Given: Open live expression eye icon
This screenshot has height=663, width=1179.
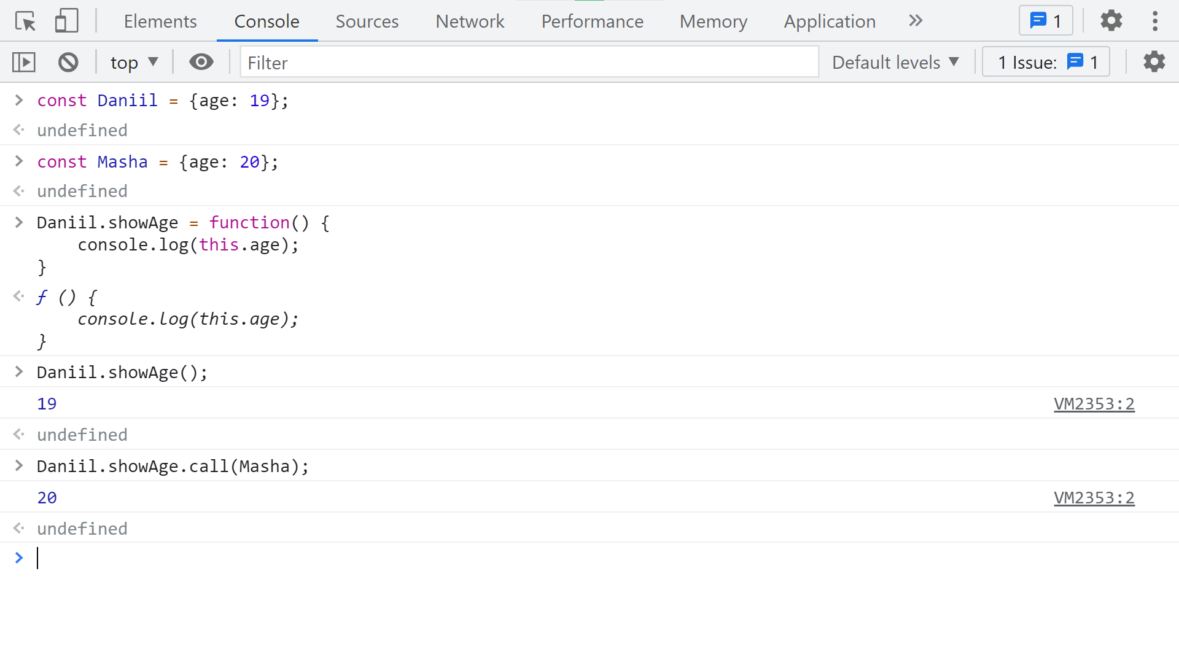Looking at the screenshot, I should pos(201,62).
